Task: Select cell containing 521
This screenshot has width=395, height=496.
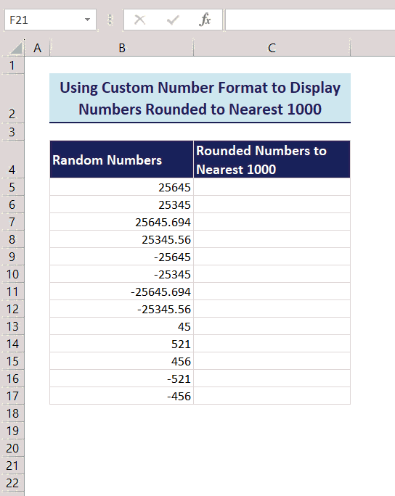Action: 122,344
